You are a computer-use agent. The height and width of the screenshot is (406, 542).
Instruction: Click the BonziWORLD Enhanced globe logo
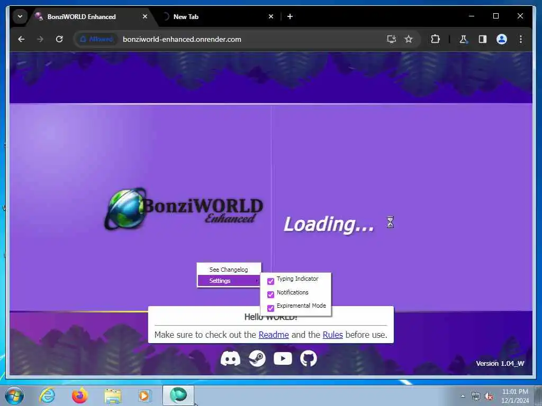125,208
